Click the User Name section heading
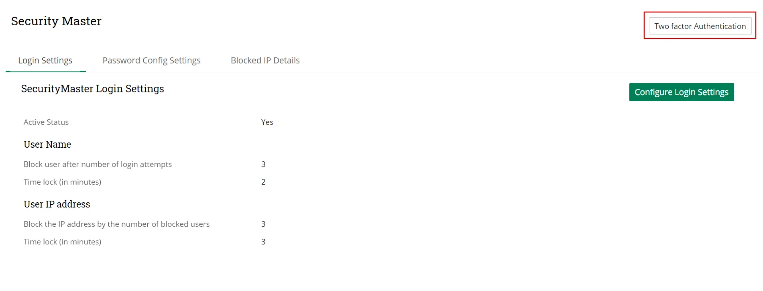 coord(47,144)
